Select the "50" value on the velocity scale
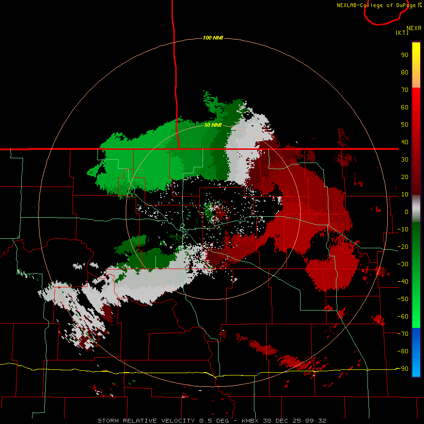The image size is (424, 424). tap(405, 125)
